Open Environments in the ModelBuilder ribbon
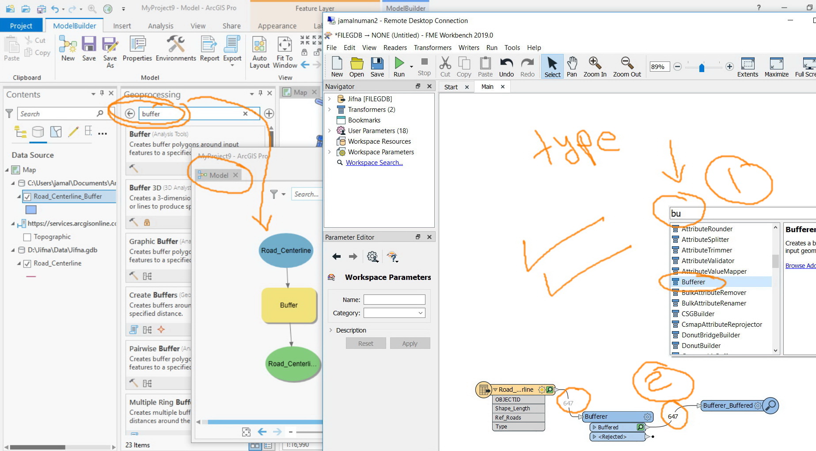816x451 pixels. click(x=176, y=49)
